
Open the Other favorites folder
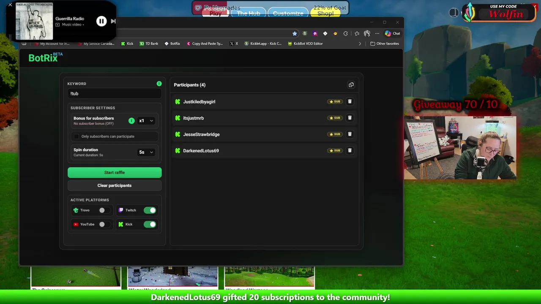click(385, 43)
